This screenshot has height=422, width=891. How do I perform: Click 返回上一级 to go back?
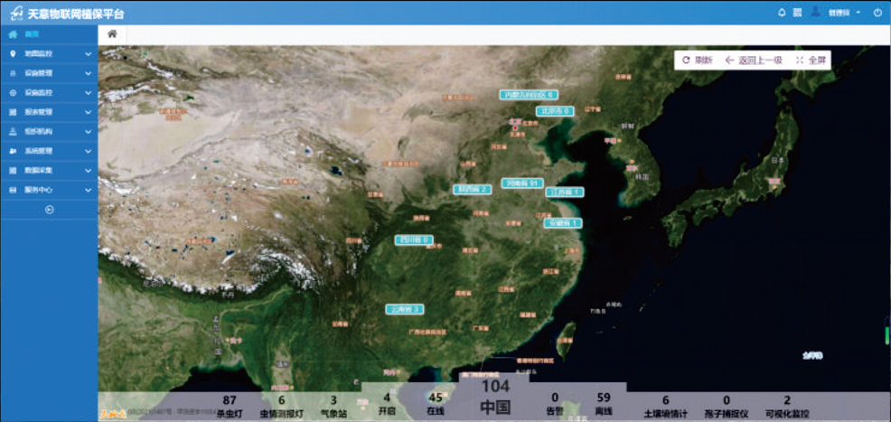point(754,60)
